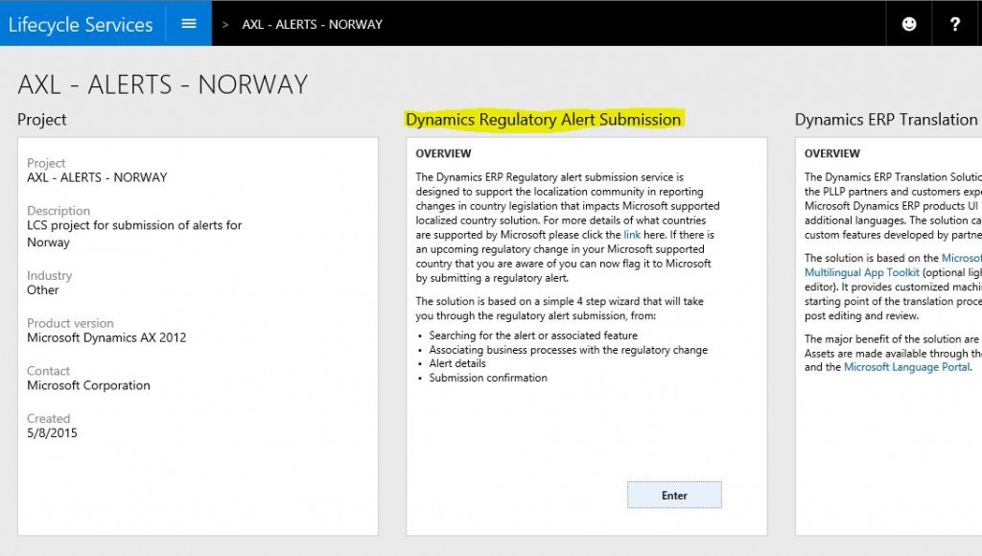Click the highlighted Dynamics Regulatory Alert Submission title

pyautogui.click(x=546, y=119)
